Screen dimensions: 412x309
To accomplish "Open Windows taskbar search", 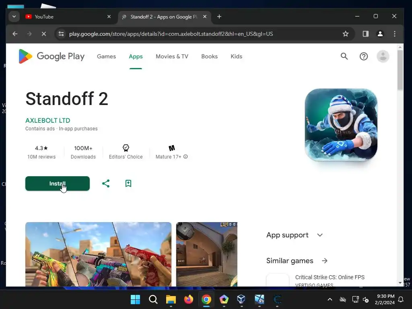I will pyautogui.click(x=153, y=299).
